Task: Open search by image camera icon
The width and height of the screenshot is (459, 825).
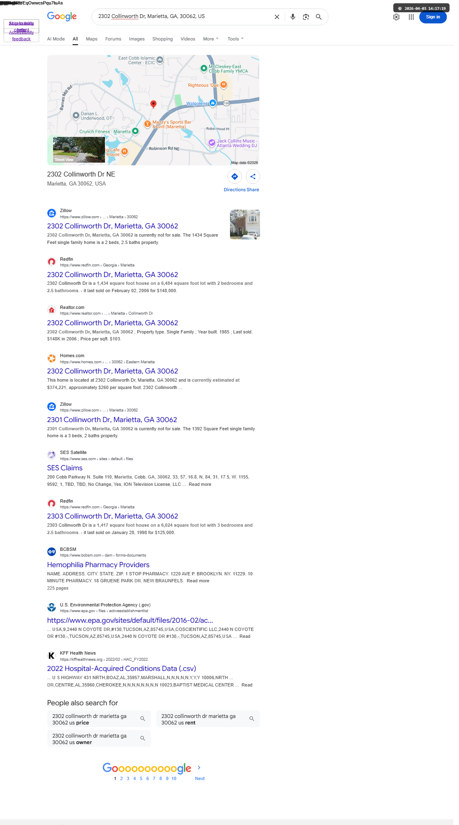Action: [x=306, y=17]
